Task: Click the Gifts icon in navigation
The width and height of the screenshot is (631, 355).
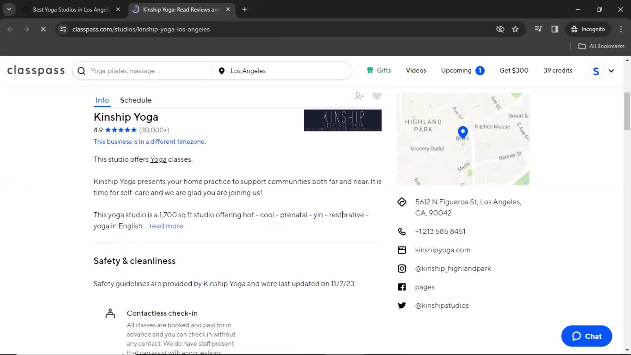Action: pos(369,70)
